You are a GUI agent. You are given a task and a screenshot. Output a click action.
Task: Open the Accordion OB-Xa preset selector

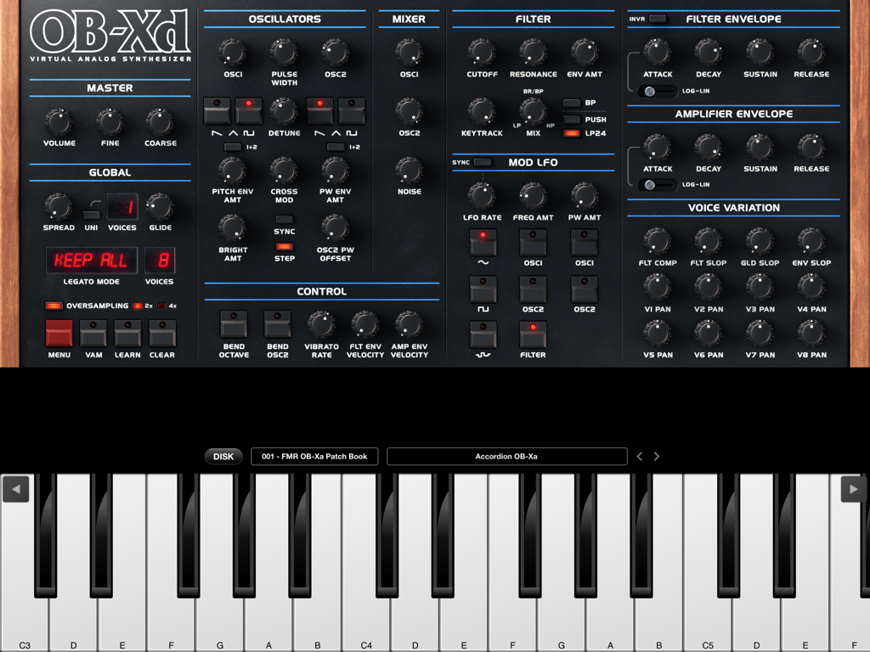coord(507,456)
